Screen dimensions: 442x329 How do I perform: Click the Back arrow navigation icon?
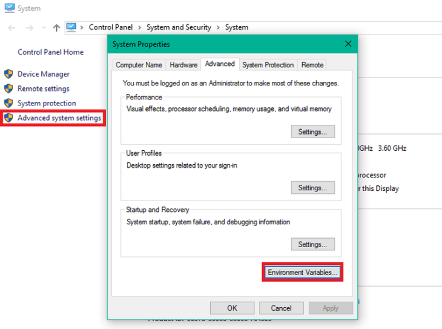pos(12,27)
